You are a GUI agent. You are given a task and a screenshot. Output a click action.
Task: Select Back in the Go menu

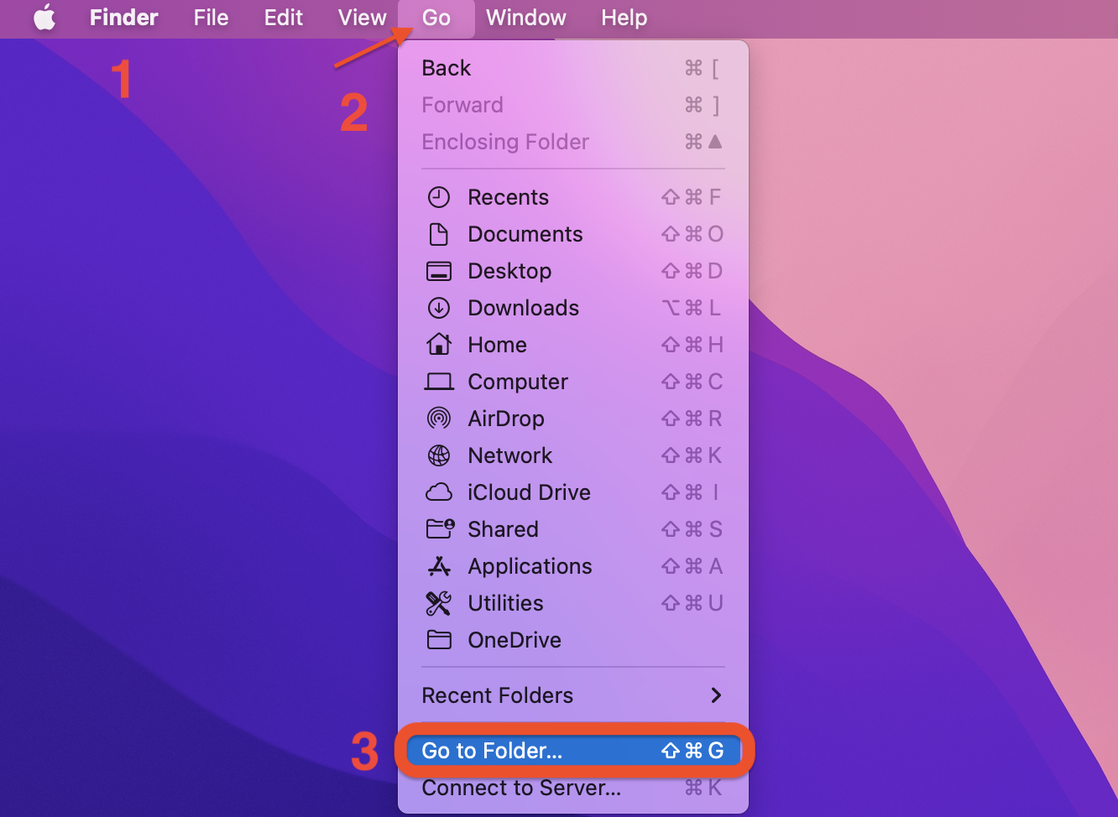447,68
